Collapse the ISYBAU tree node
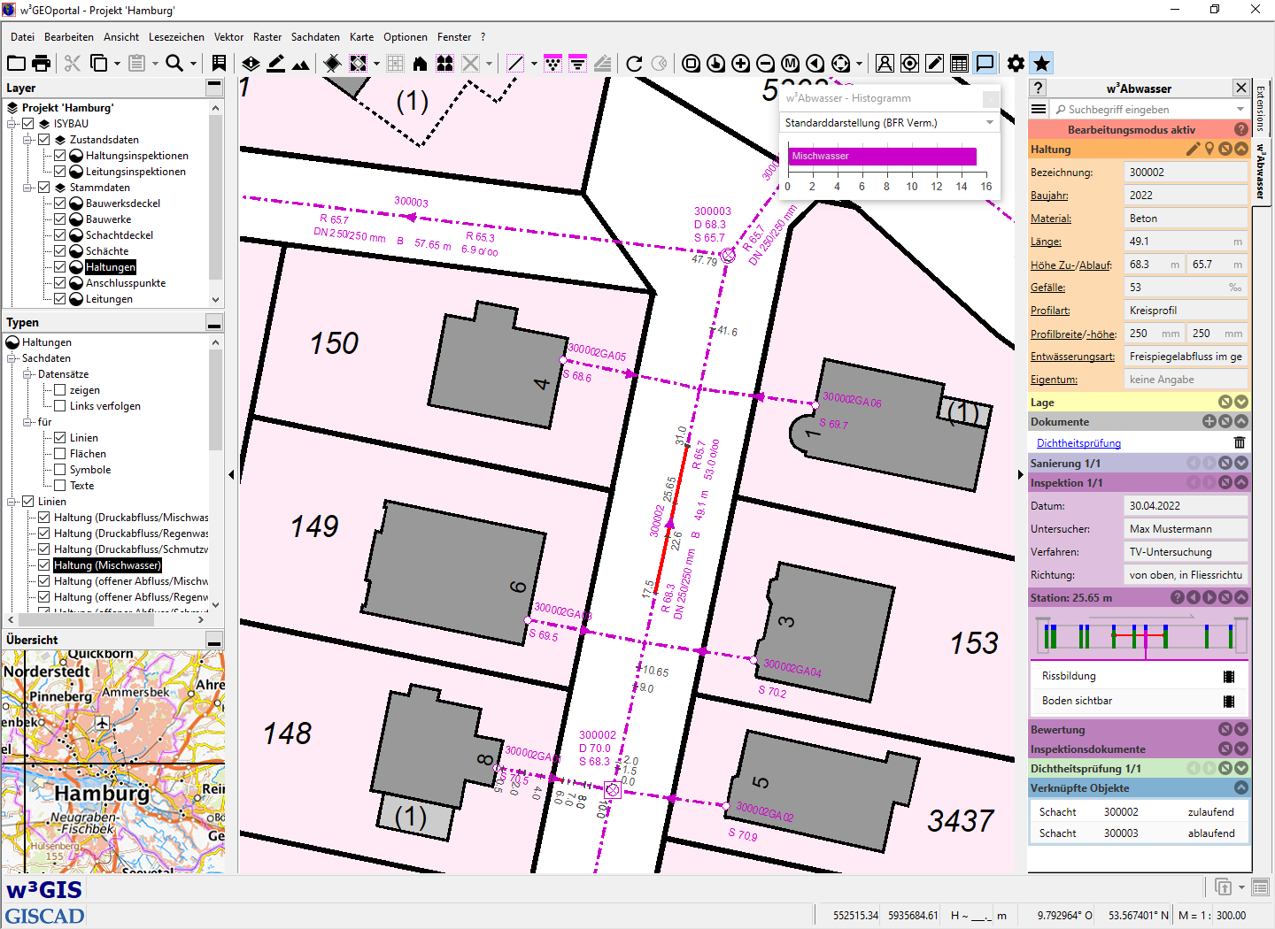This screenshot has height=929, width=1275. point(12,124)
